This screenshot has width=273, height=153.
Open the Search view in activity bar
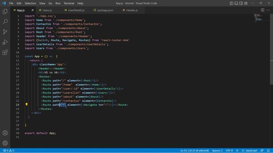[x=5, y=22]
